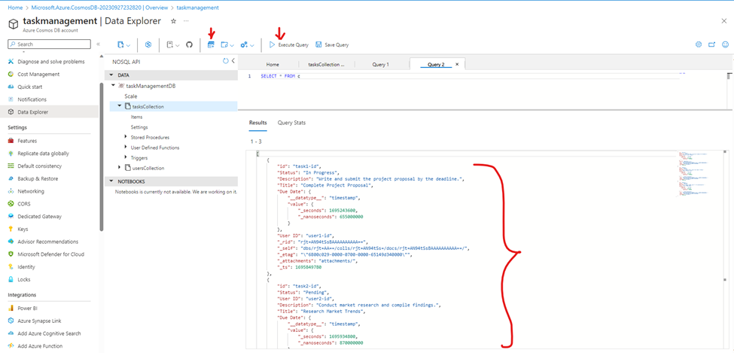734x353 pixels.
Task: Collapse the tasksCollection node
Action: point(120,107)
